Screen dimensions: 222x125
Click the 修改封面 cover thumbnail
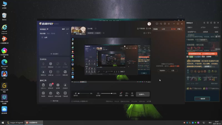pos(79,31)
